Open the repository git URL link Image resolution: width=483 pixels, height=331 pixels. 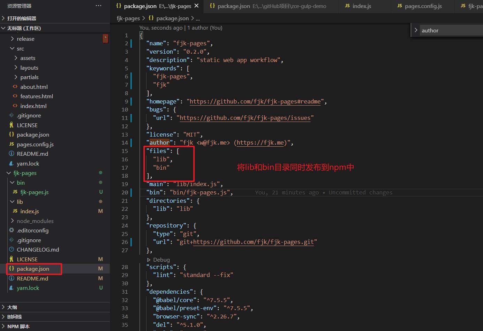pos(253,242)
